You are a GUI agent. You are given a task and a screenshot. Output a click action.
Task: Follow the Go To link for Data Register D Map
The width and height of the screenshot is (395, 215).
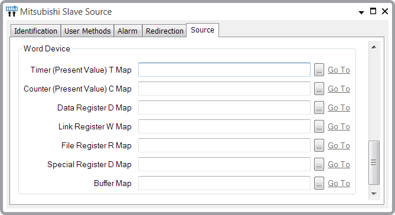338,107
